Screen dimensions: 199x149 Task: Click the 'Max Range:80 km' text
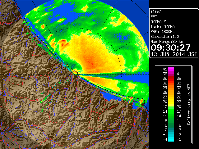167,42
